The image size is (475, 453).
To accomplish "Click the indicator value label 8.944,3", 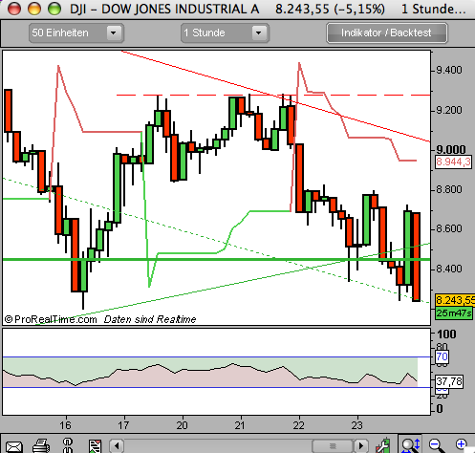I will (x=453, y=162).
